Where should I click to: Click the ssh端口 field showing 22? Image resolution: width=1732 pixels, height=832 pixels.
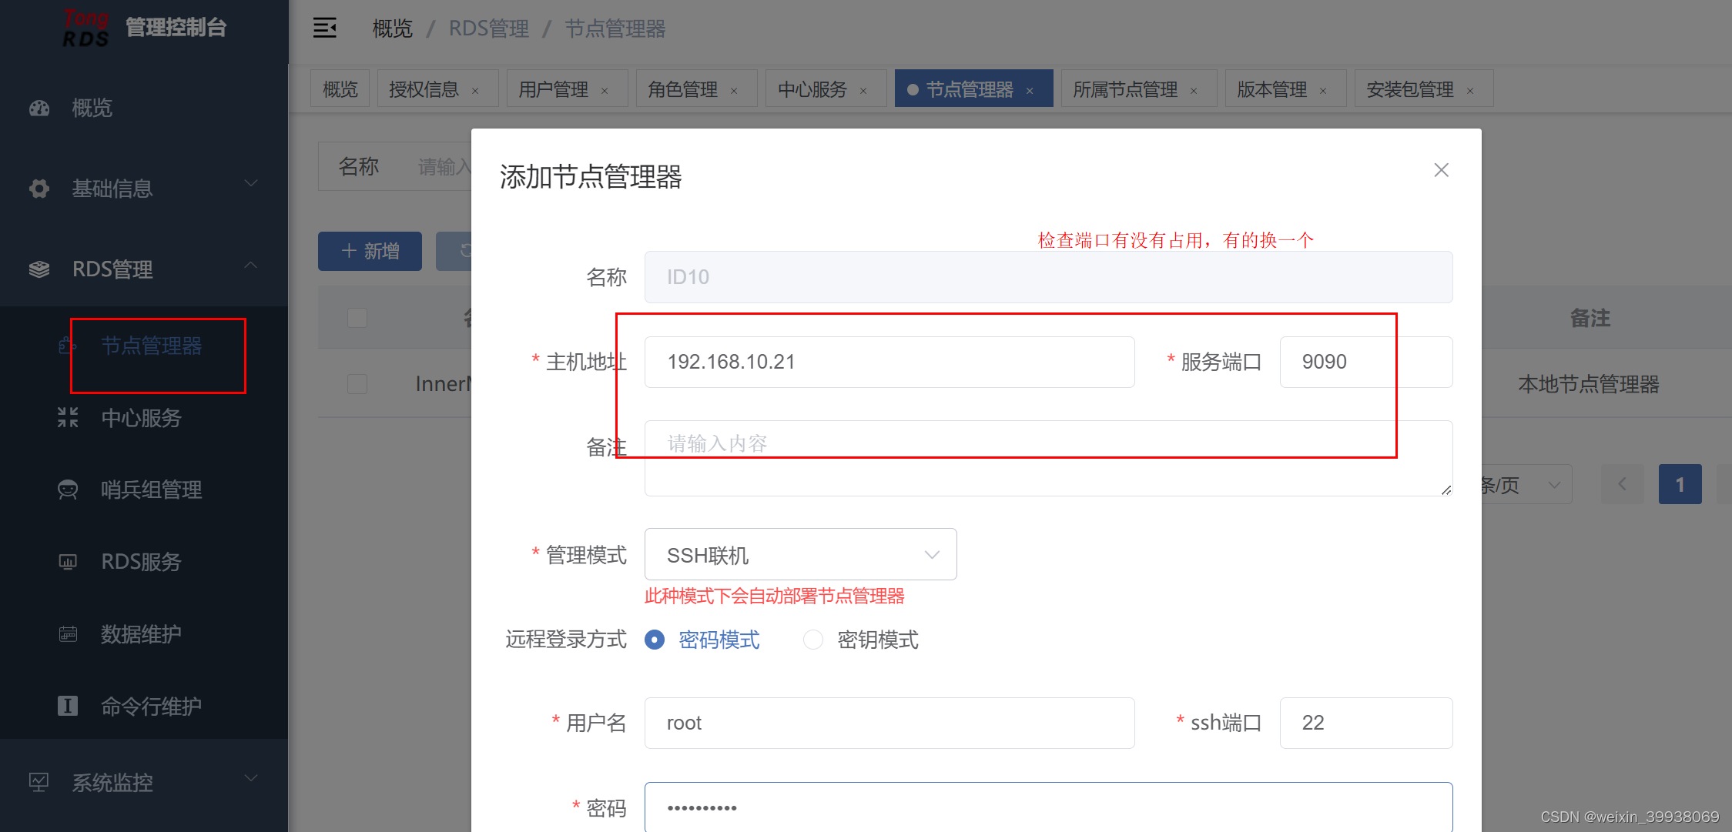click(x=1366, y=723)
